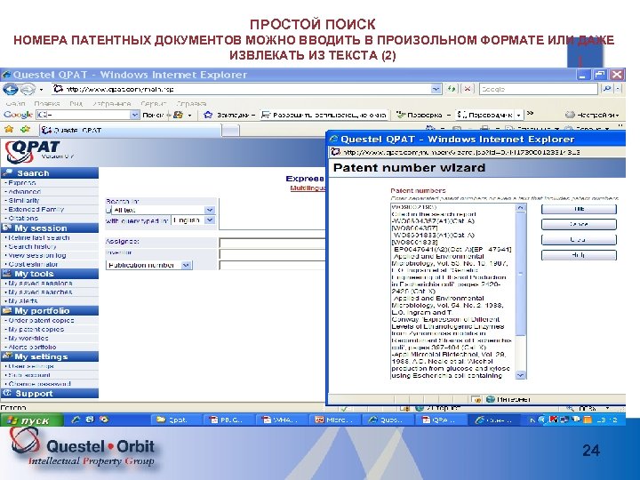Click the Clear button in the wizard

tap(579, 240)
